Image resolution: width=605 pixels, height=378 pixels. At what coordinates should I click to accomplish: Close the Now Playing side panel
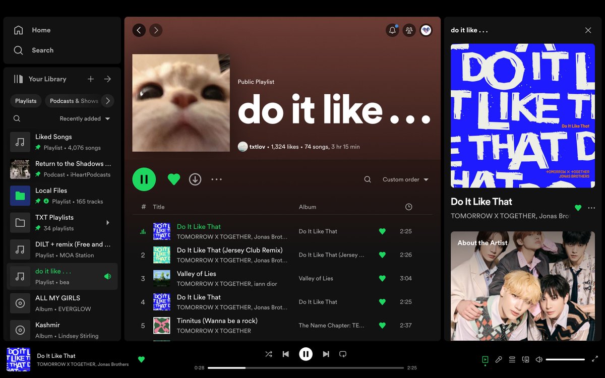click(x=588, y=30)
